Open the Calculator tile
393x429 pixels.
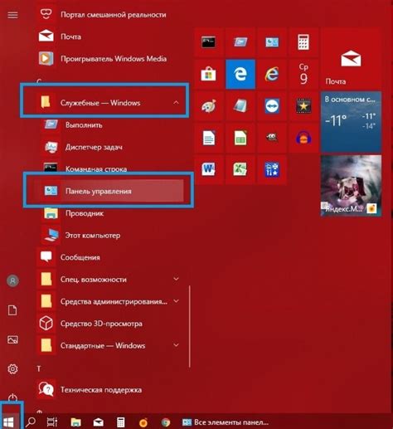303,42
